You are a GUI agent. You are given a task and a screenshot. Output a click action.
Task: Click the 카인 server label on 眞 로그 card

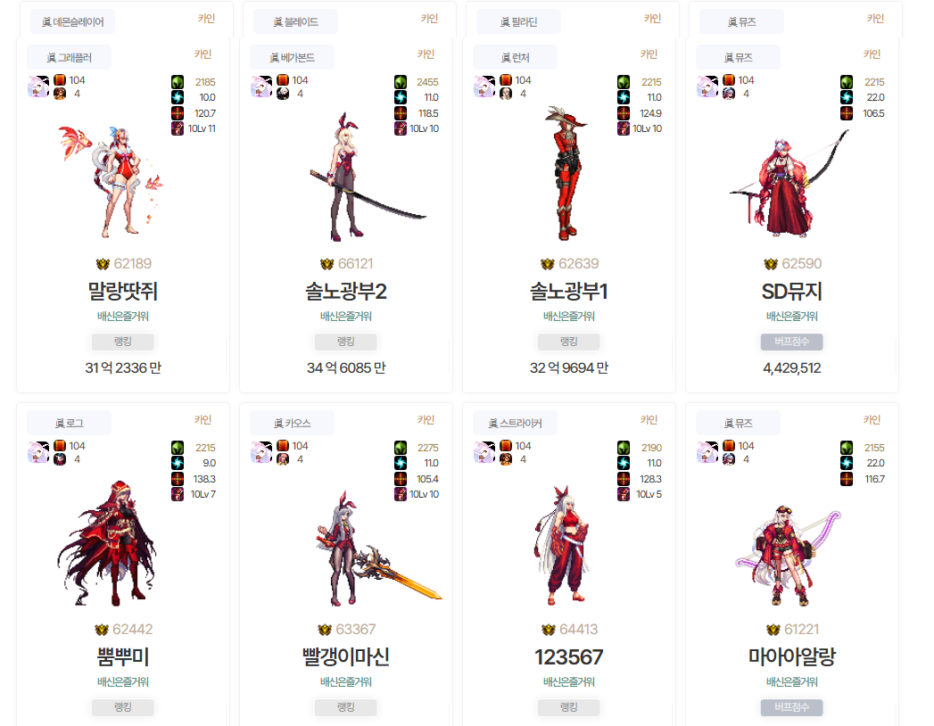[x=203, y=420]
